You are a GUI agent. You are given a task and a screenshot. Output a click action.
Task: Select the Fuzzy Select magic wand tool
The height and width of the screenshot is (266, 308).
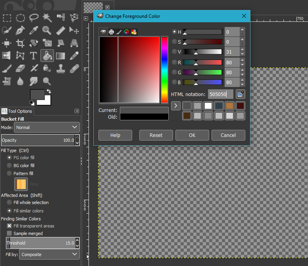(47, 18)
